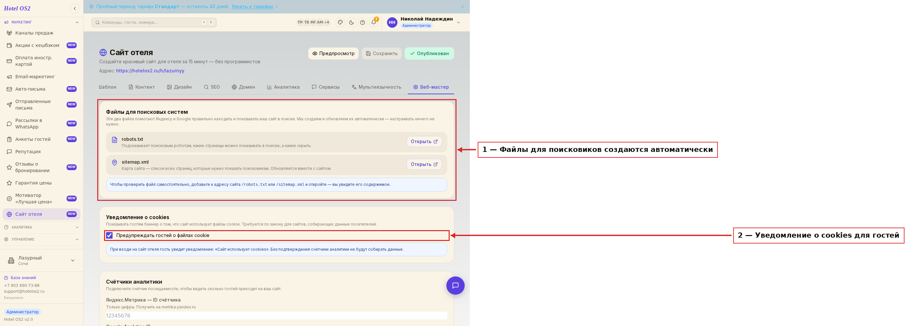
Task: Click the Администратор badge at sidebar bottom
Action: (22, 312)
